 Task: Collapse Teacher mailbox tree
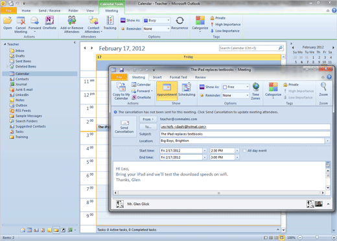(5, 44)
